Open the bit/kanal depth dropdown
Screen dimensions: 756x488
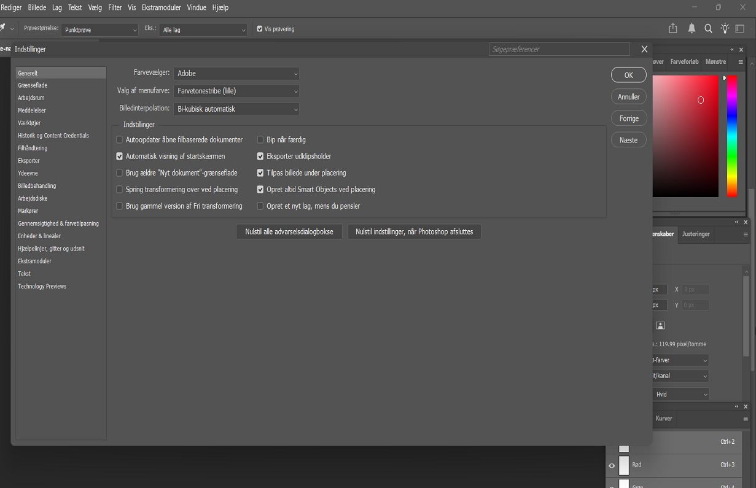tap(680, 376)
